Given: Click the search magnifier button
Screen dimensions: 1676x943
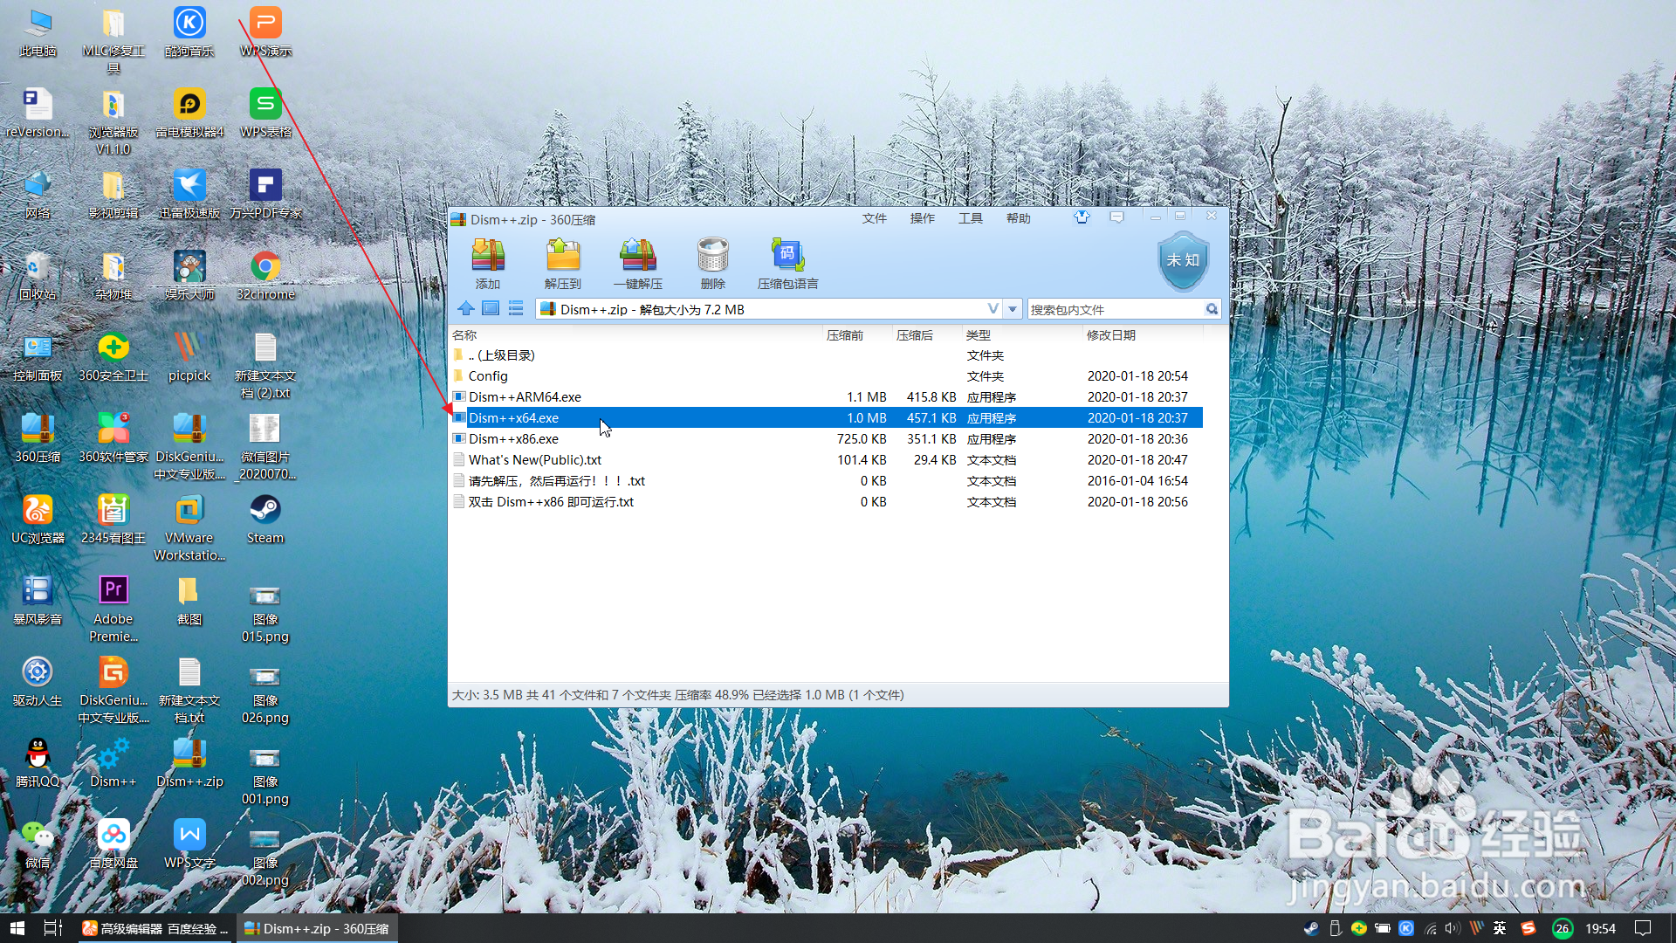Looking at the screenshot, I should click(x=1212, y=308).
